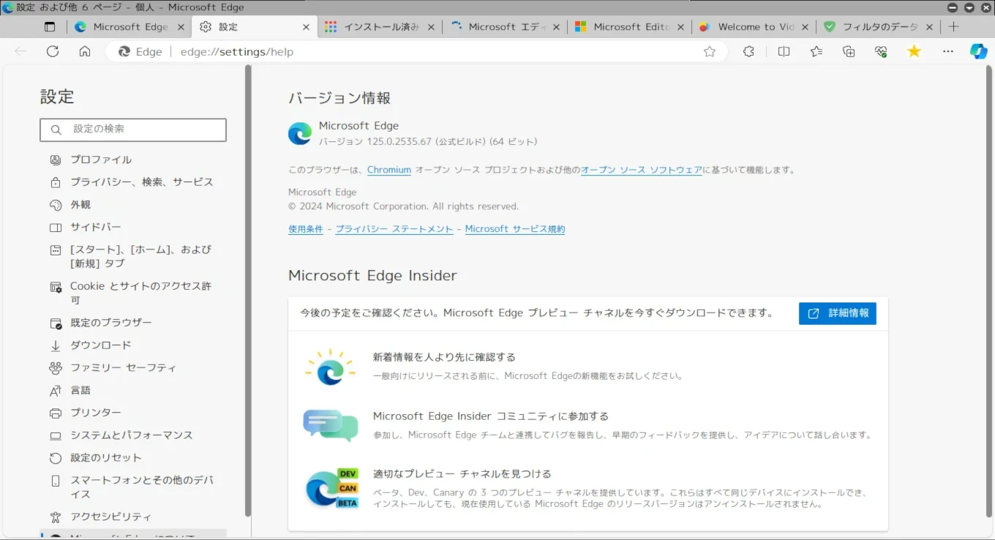Add this page to favorites star
Screen dimensions: 995x540
(709, 51)
